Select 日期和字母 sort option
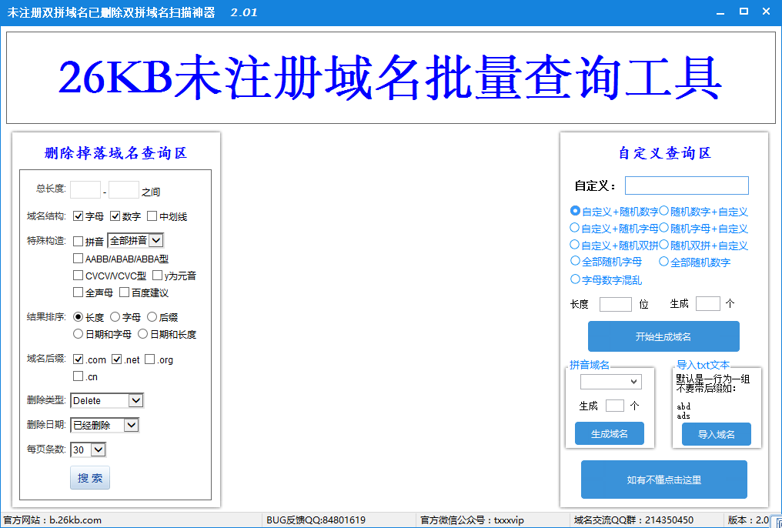This screenshot has width=782, height=528. [x=78, y=333]
